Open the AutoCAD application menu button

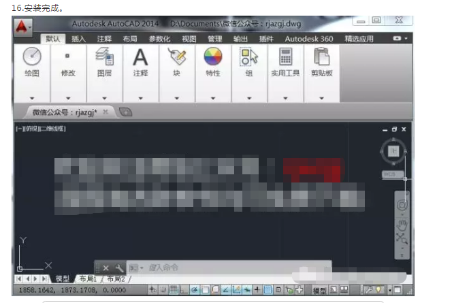(x=23, y=27)
